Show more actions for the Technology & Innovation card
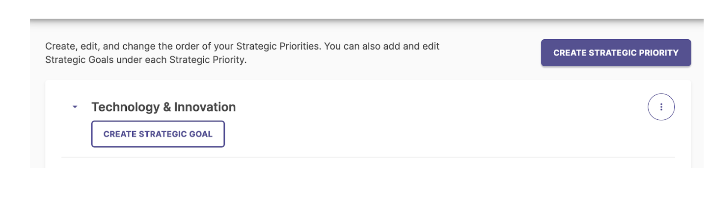This screenshot has height=217, width=712. click(661, 107)
